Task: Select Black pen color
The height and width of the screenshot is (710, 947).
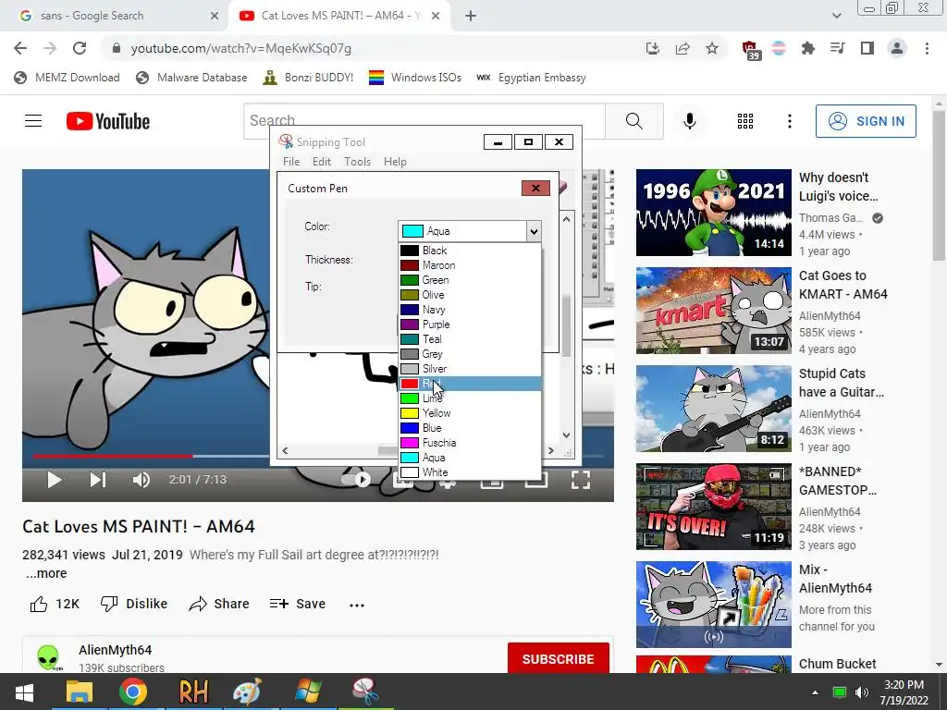Action: pyautogui.click(x=470, y=251)
